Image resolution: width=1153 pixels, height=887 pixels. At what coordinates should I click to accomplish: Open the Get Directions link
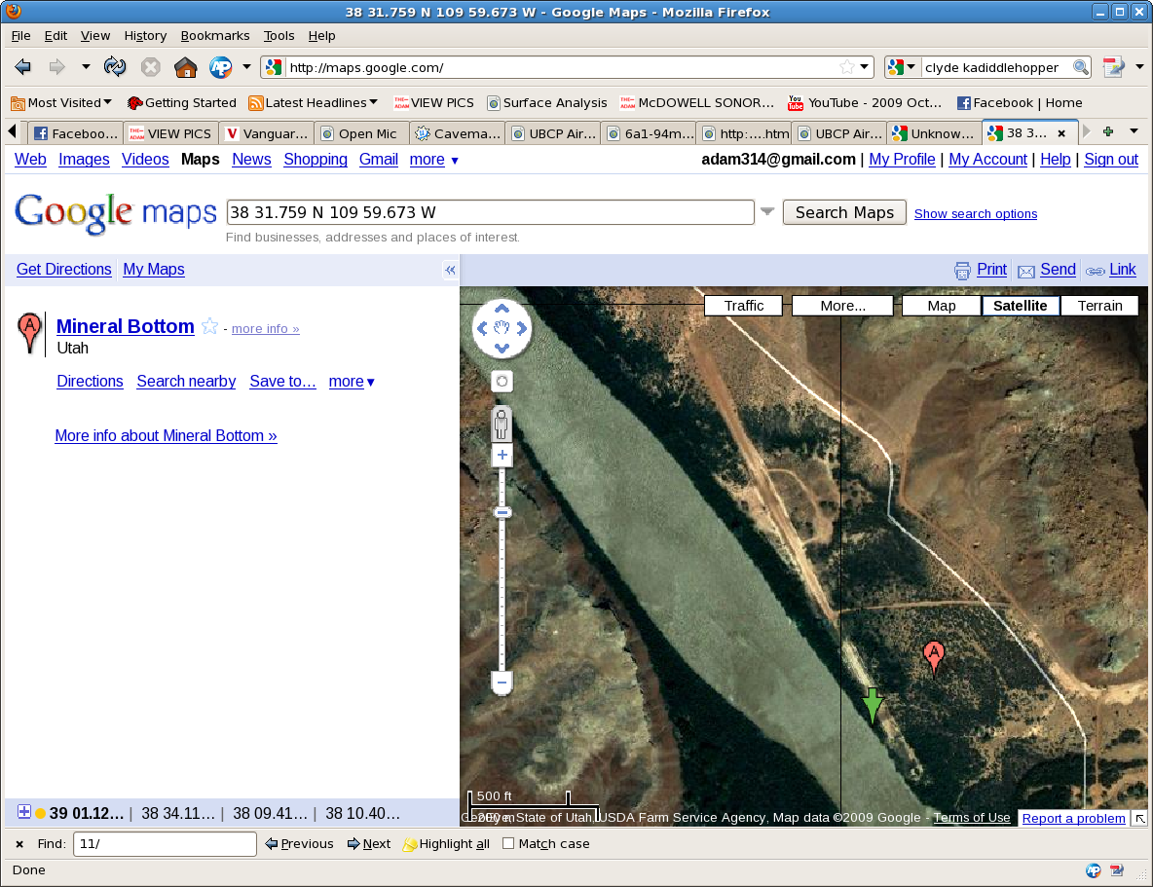64,270
